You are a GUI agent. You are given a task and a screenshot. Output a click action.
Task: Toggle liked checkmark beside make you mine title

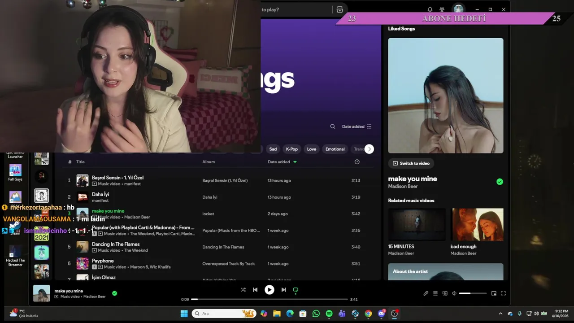[x=500, y=182]
